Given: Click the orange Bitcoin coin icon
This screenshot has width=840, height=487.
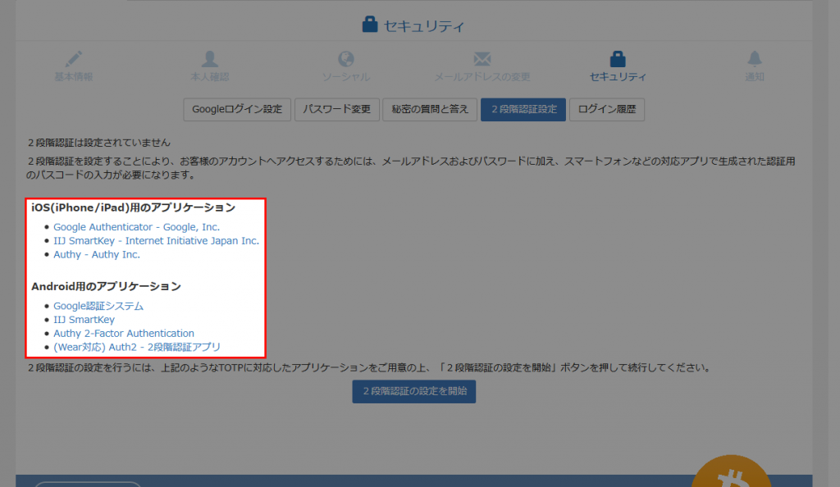Looking at the screenshot, I should 731,471.
